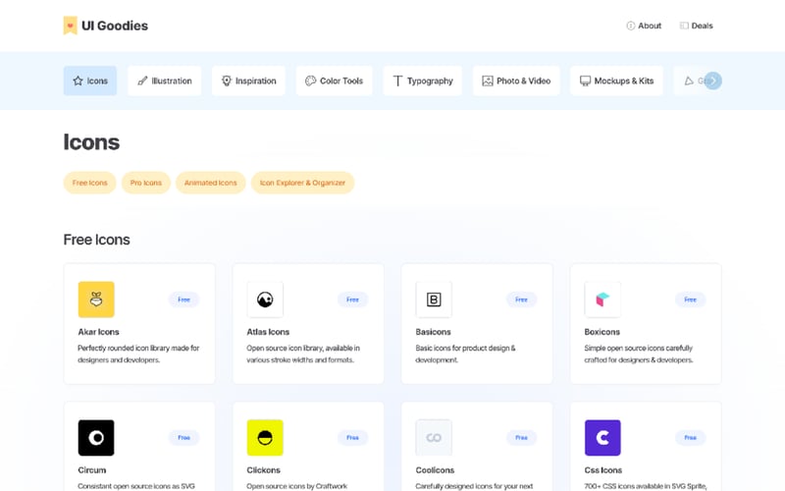
Task: Click the UI Goodies site title
Action: click(115, 26)
